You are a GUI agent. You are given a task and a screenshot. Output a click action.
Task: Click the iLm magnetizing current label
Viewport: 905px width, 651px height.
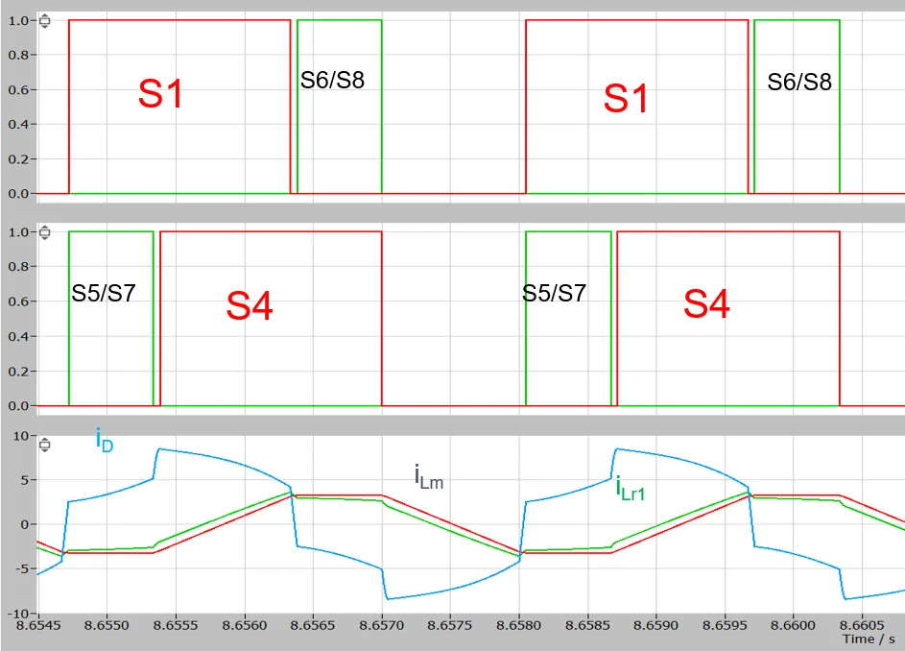tap(428, 475)
